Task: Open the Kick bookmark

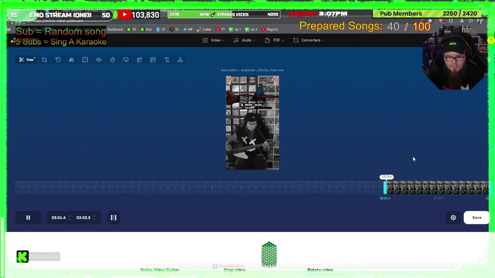Action: pyautogui.click(x=146, y=29)
